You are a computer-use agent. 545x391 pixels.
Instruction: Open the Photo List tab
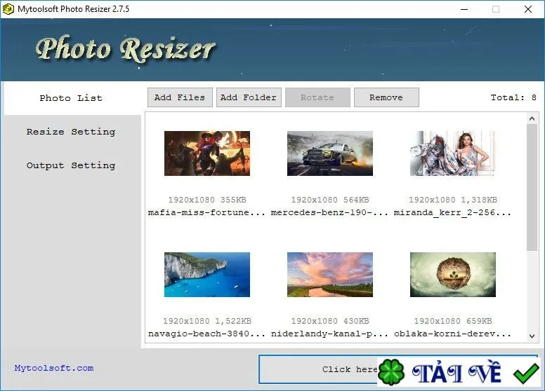(71, 98)
